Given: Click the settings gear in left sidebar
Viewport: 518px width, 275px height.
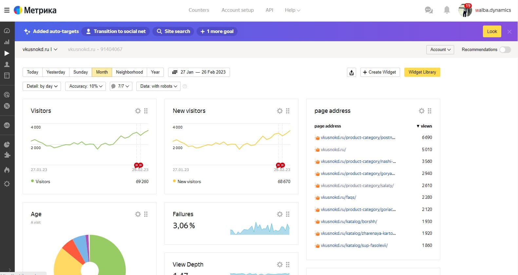Looking at the screenshot, I should click(x=7, y=184).
